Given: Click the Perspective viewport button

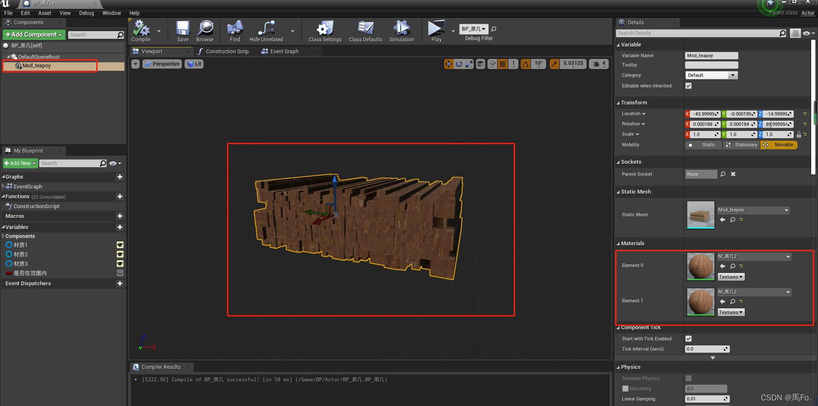Looking at the screenshot, I should [x=162, y=64].
